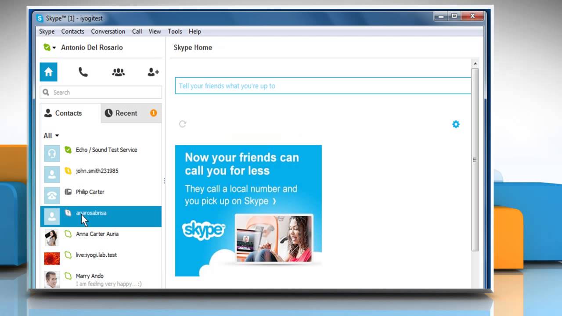Close the Skype window
Screen dimensions: 562x316
click(473, 16)
